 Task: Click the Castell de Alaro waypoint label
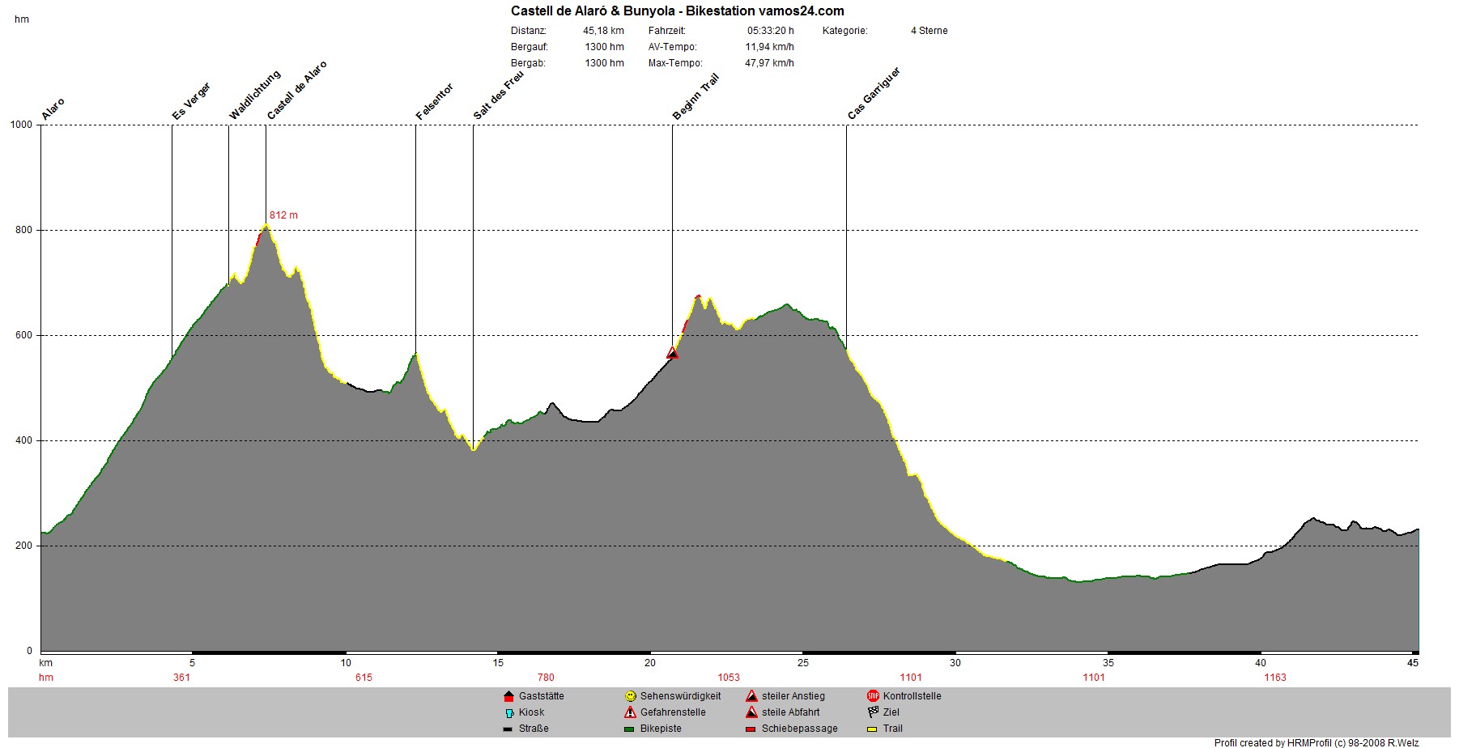(x=296, y=91)
